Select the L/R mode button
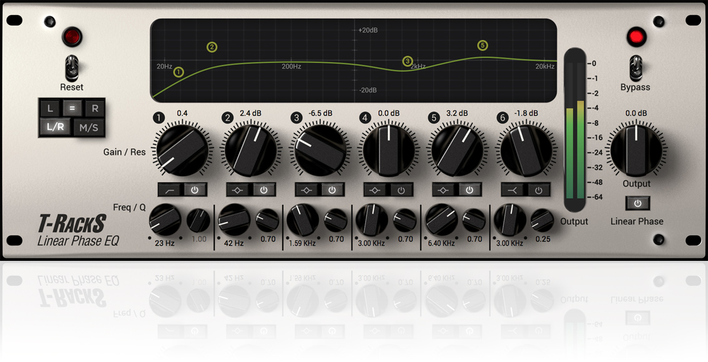 coord(55,126)
